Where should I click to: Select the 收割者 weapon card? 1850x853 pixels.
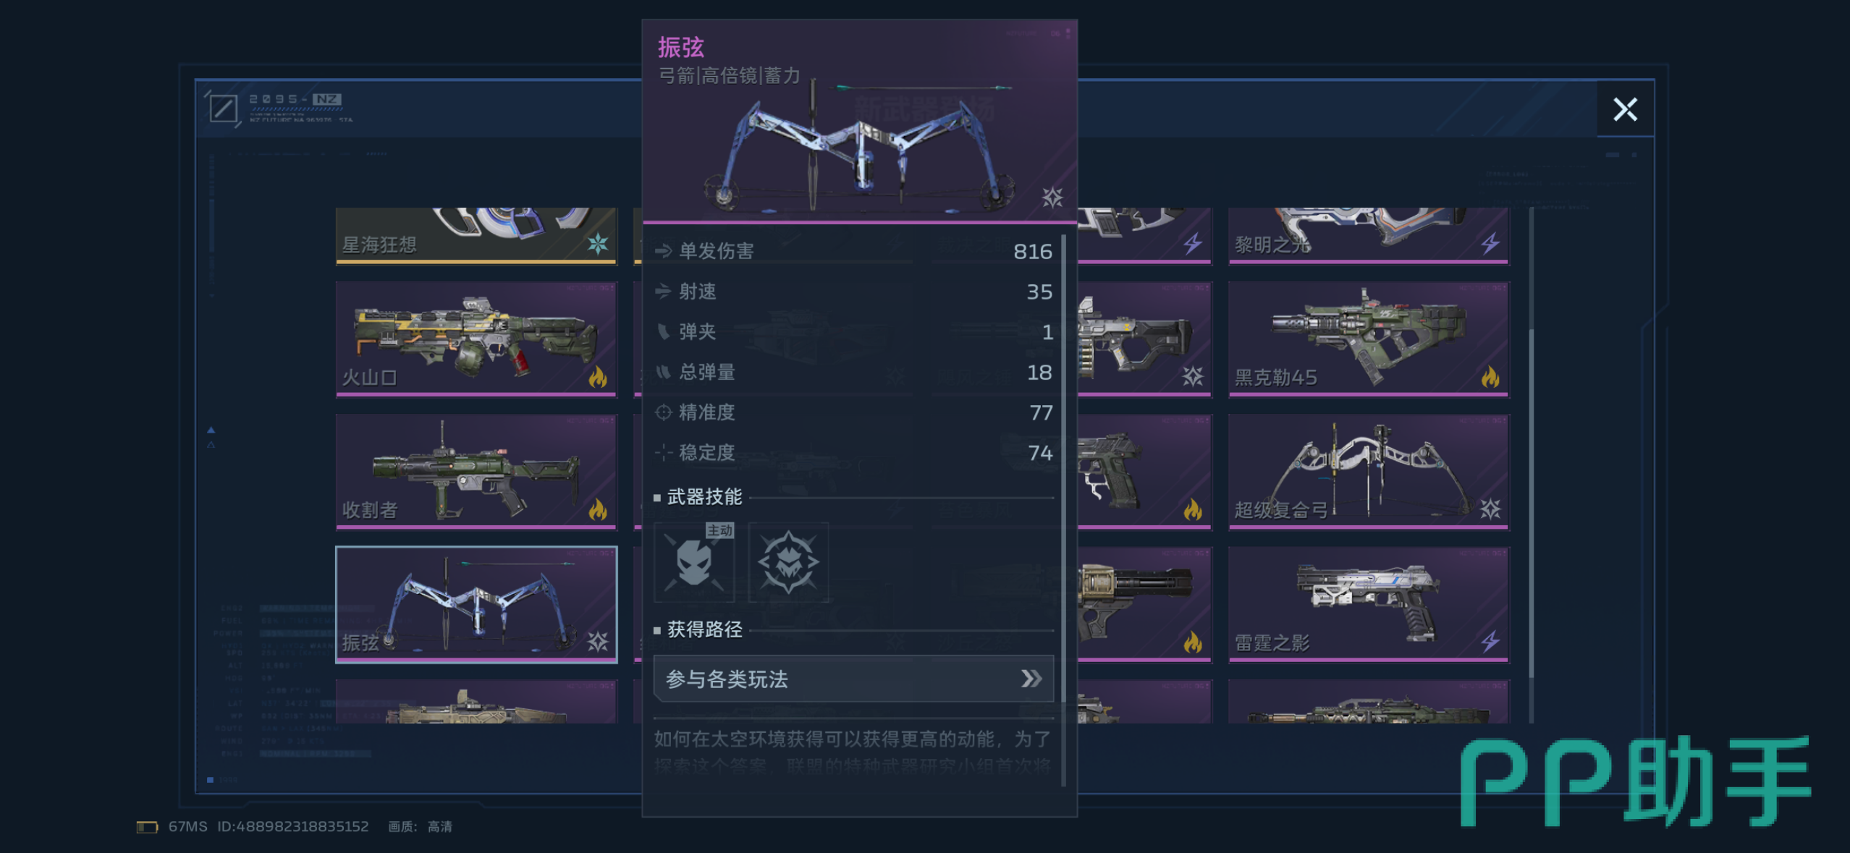point(476,471)
